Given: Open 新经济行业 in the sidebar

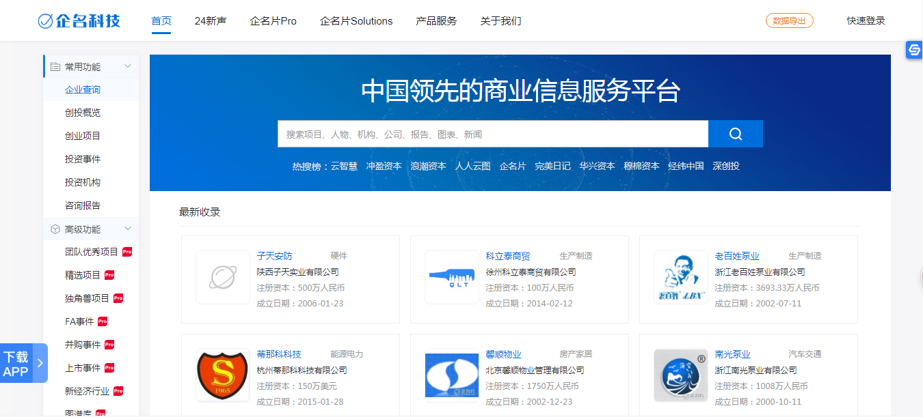Looking at the screenshot, I should (x=88, y=391).
